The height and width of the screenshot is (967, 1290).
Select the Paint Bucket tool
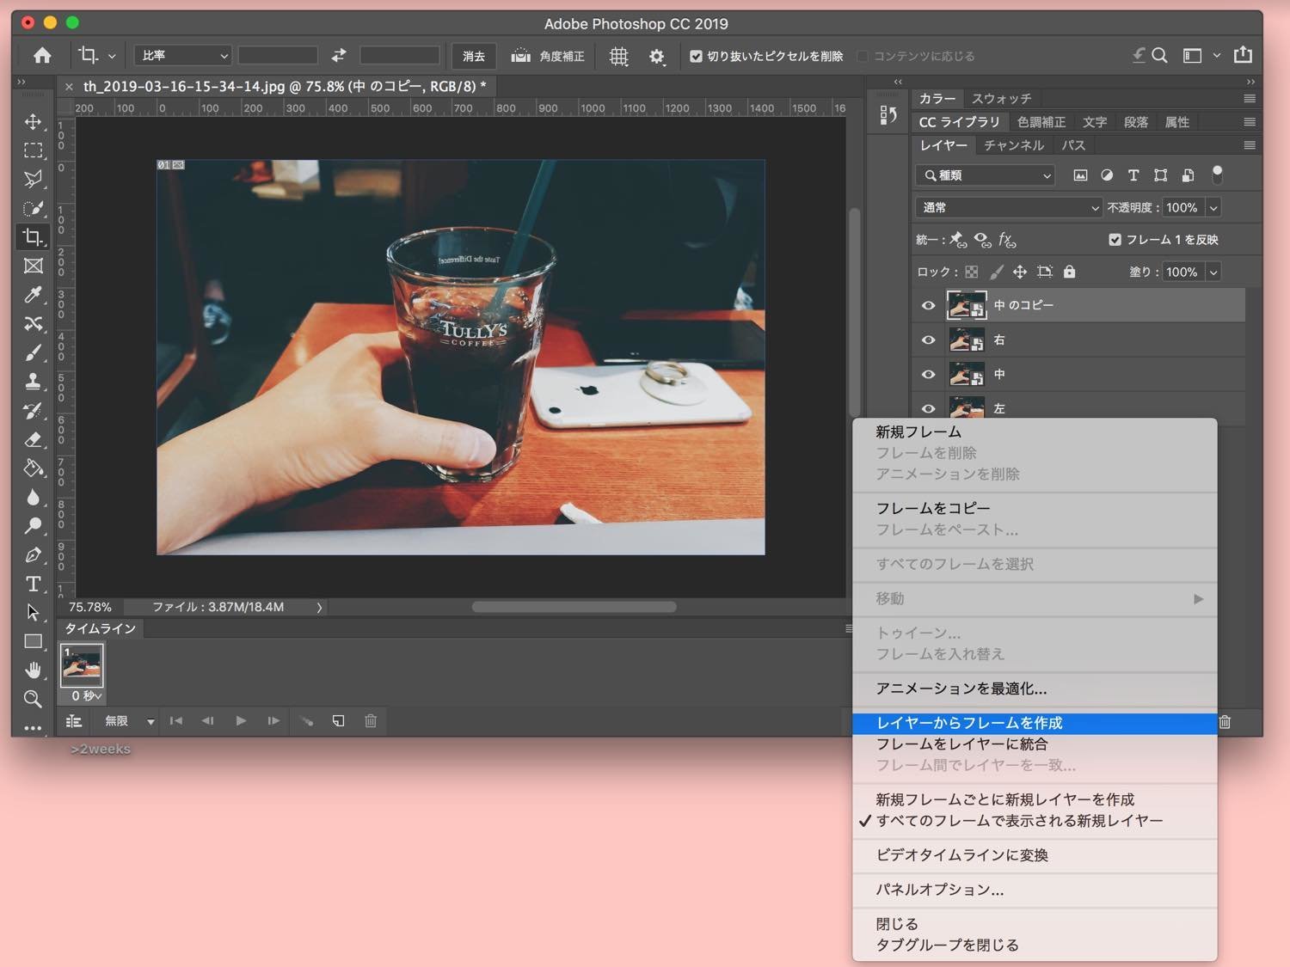[x=33, y=468]
